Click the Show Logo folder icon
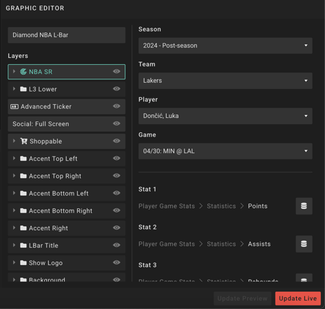 pyautogui.click(x=23, y=263)
